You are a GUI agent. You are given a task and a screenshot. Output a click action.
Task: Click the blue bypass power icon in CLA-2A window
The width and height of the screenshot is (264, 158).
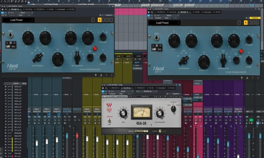(103, 92)
